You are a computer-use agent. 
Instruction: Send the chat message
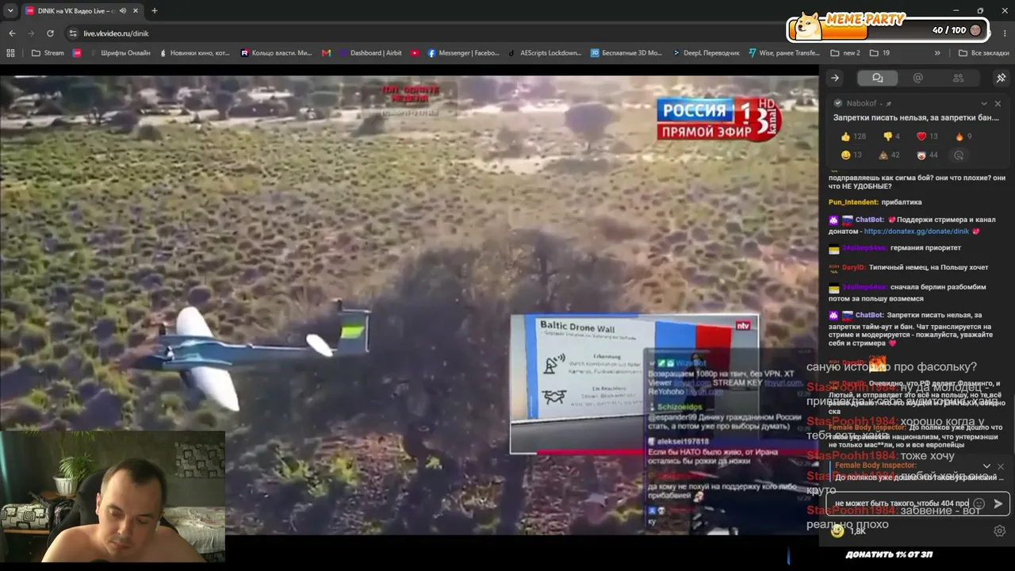click(998, 504)
